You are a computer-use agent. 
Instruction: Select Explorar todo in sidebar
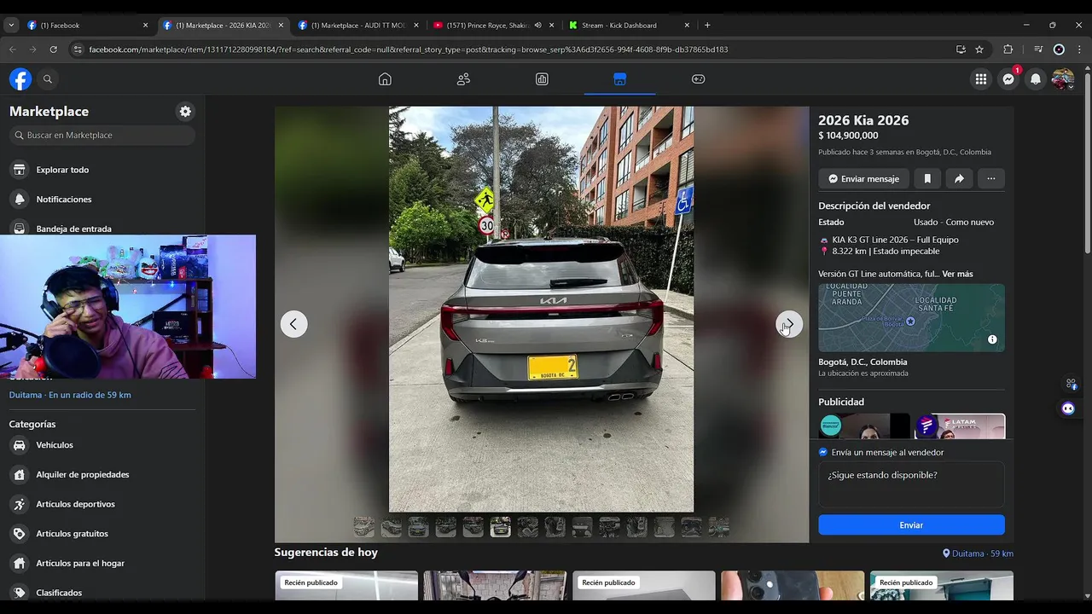(102, 170)
